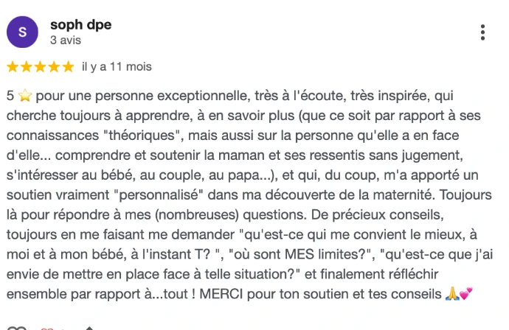Click the star emoji in the review text

tap(24, 96)
